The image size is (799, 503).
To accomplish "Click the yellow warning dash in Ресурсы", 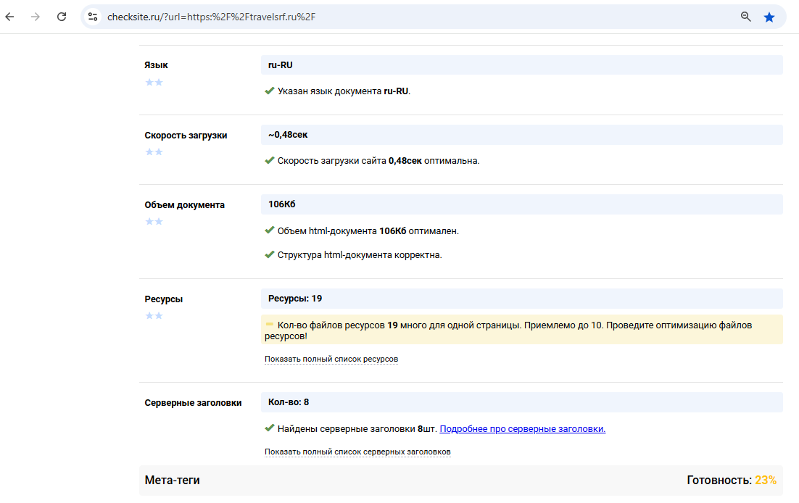I will pyautogui.click(x=270, y=324).
